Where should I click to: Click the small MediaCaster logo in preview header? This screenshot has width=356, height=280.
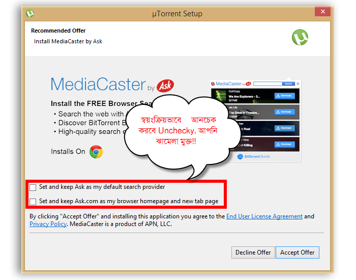pos(231,84)
